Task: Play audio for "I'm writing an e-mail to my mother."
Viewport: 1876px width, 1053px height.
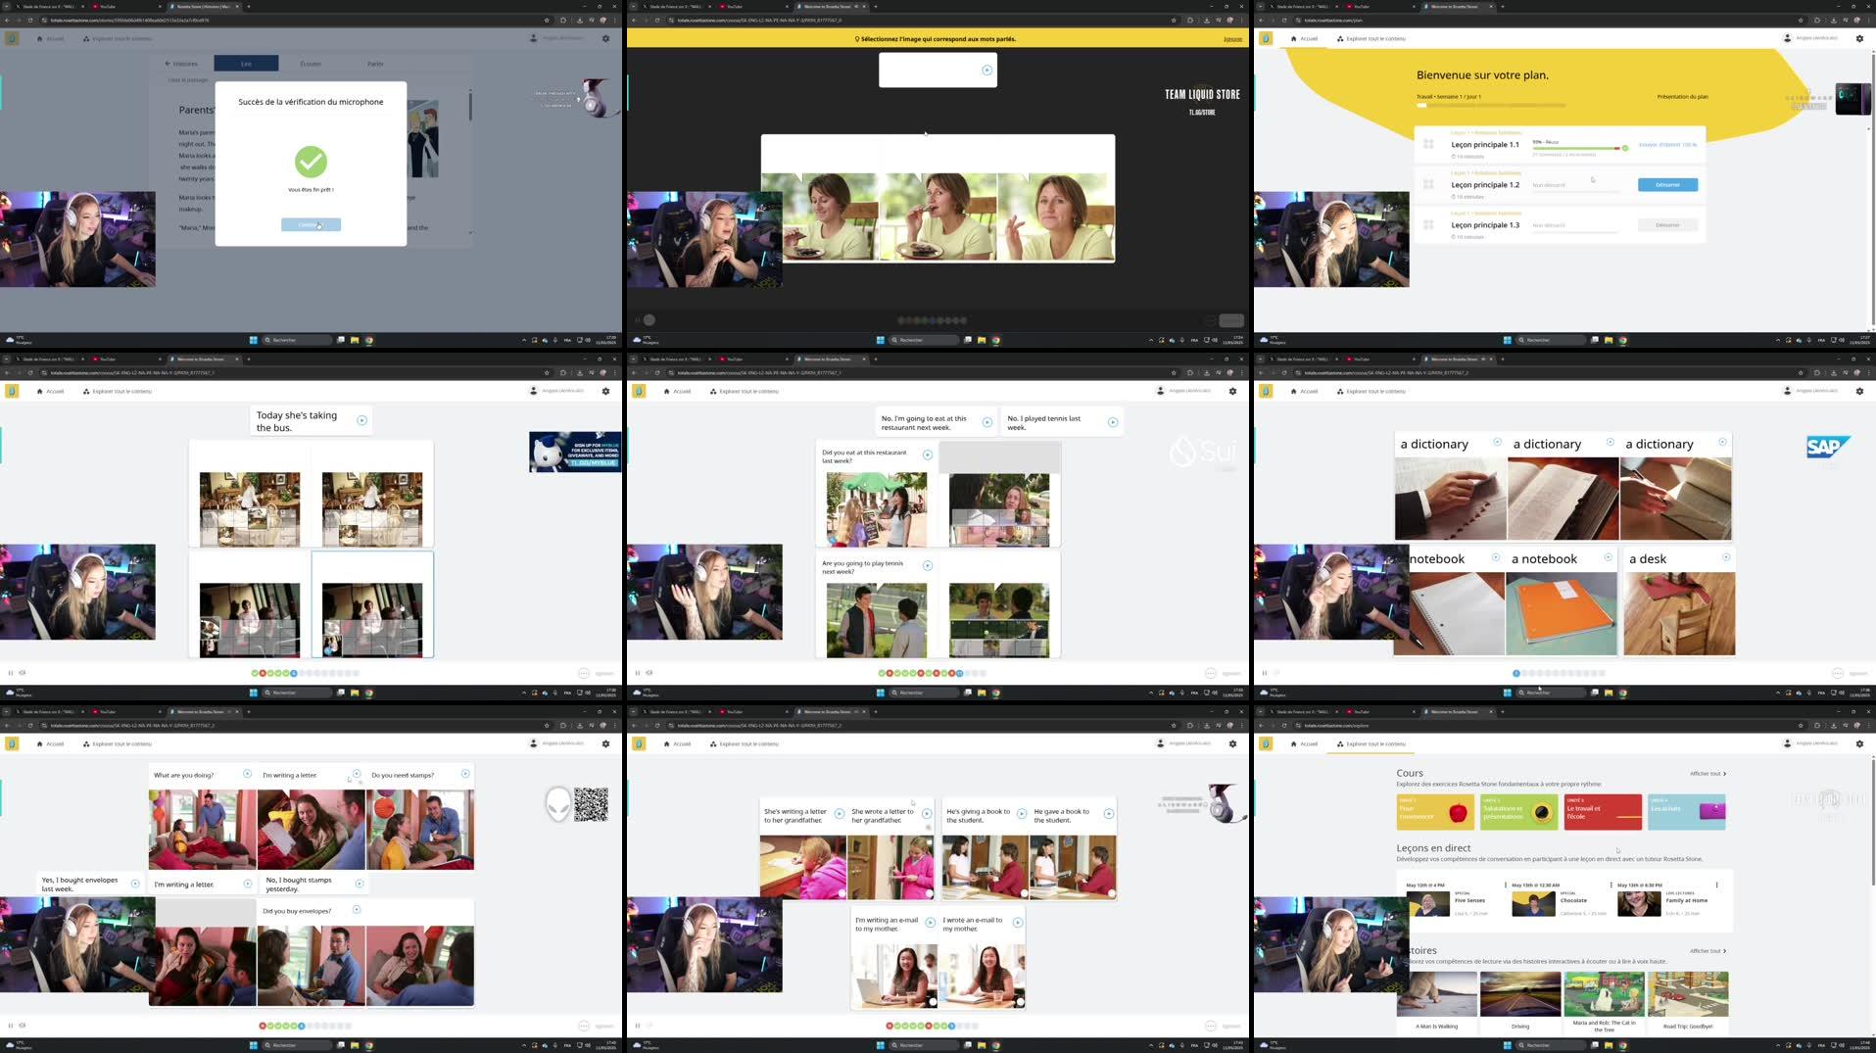Action: (x=930, y=923)
